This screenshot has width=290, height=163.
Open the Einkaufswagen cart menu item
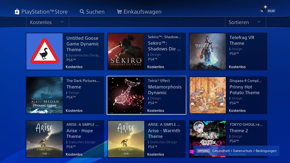tap(142, 12)
